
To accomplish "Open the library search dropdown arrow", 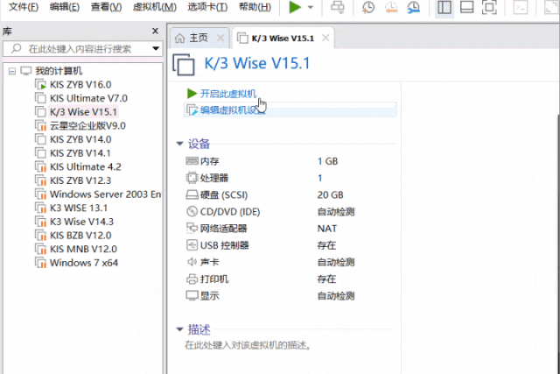I will 156,49.
